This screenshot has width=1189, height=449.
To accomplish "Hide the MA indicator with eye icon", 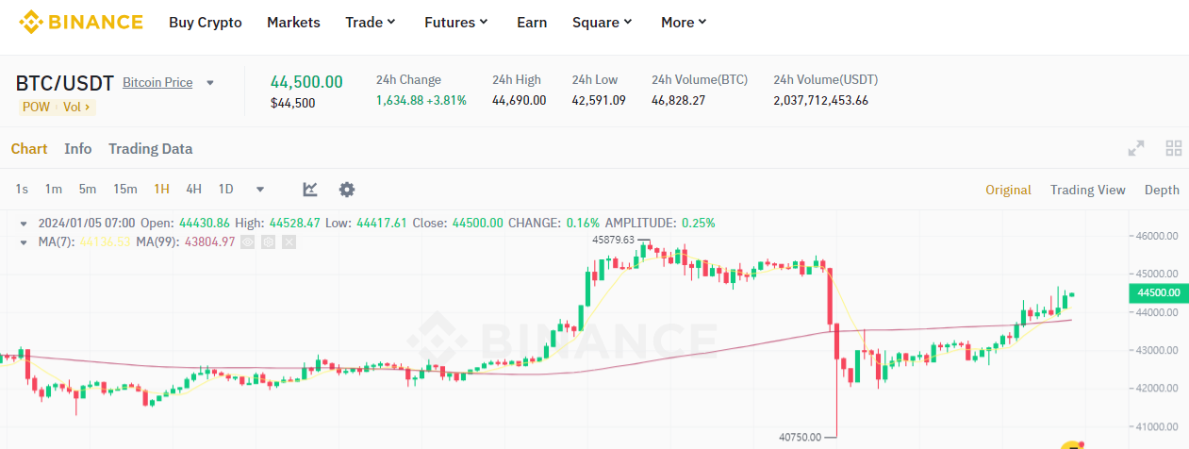I will 248,242.
